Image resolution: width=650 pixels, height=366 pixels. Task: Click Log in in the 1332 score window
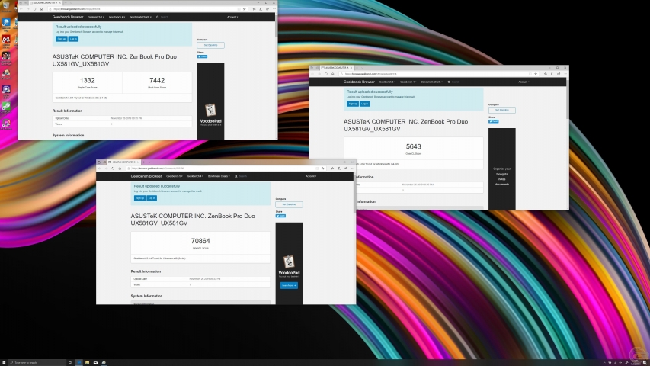(73, 39)
